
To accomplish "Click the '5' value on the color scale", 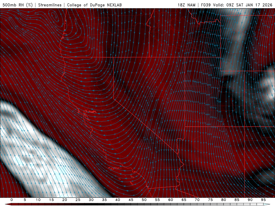I will (25, 200).
